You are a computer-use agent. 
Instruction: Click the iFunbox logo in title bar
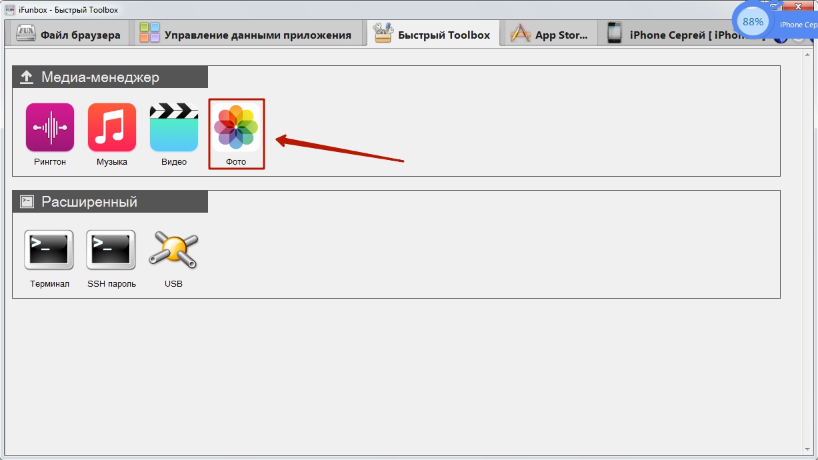10,9
